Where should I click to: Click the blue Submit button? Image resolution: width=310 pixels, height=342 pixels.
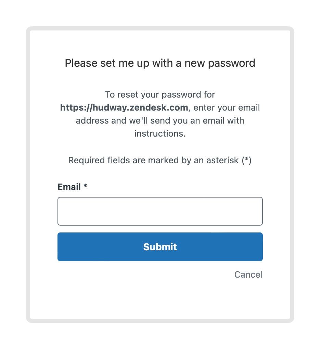point(160,247)
